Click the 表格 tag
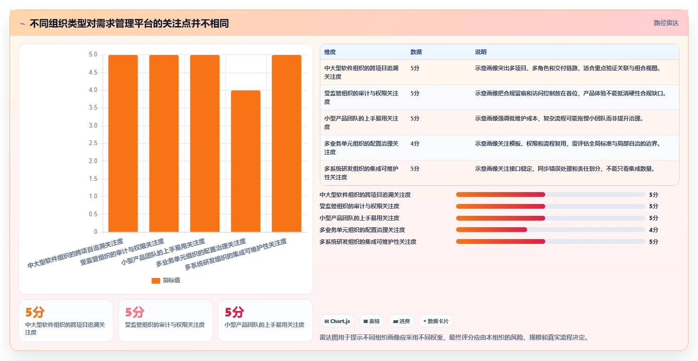698x361 pixels. pos(371,321)
